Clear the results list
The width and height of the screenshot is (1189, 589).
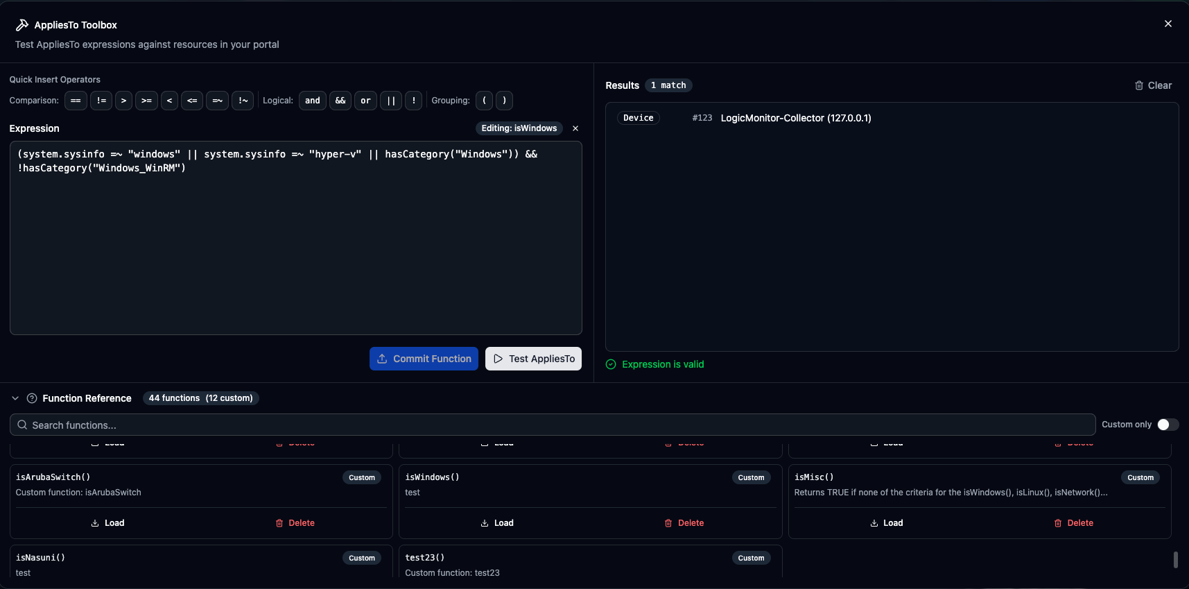click(1153, 85)
